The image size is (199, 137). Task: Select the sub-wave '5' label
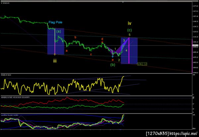click(129, 34)
